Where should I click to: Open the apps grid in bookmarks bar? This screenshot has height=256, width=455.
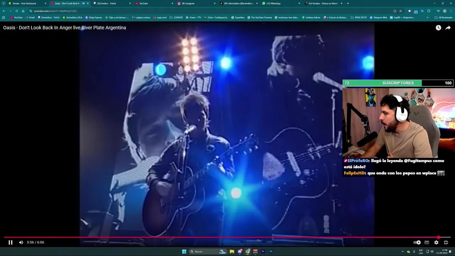coord(4,17)
